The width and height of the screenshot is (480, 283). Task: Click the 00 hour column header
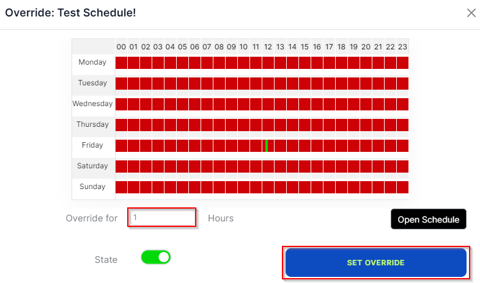point(121,47)
